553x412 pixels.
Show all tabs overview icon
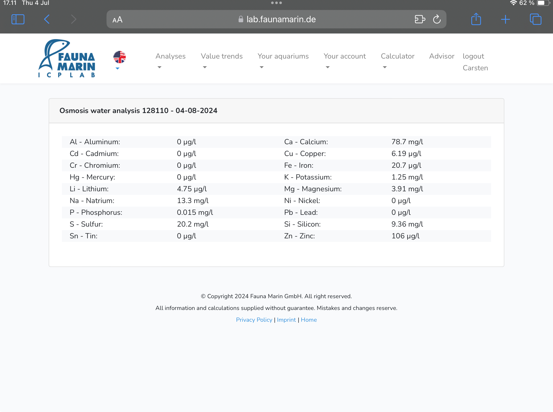pyautogui.click(x=536, y=19)
